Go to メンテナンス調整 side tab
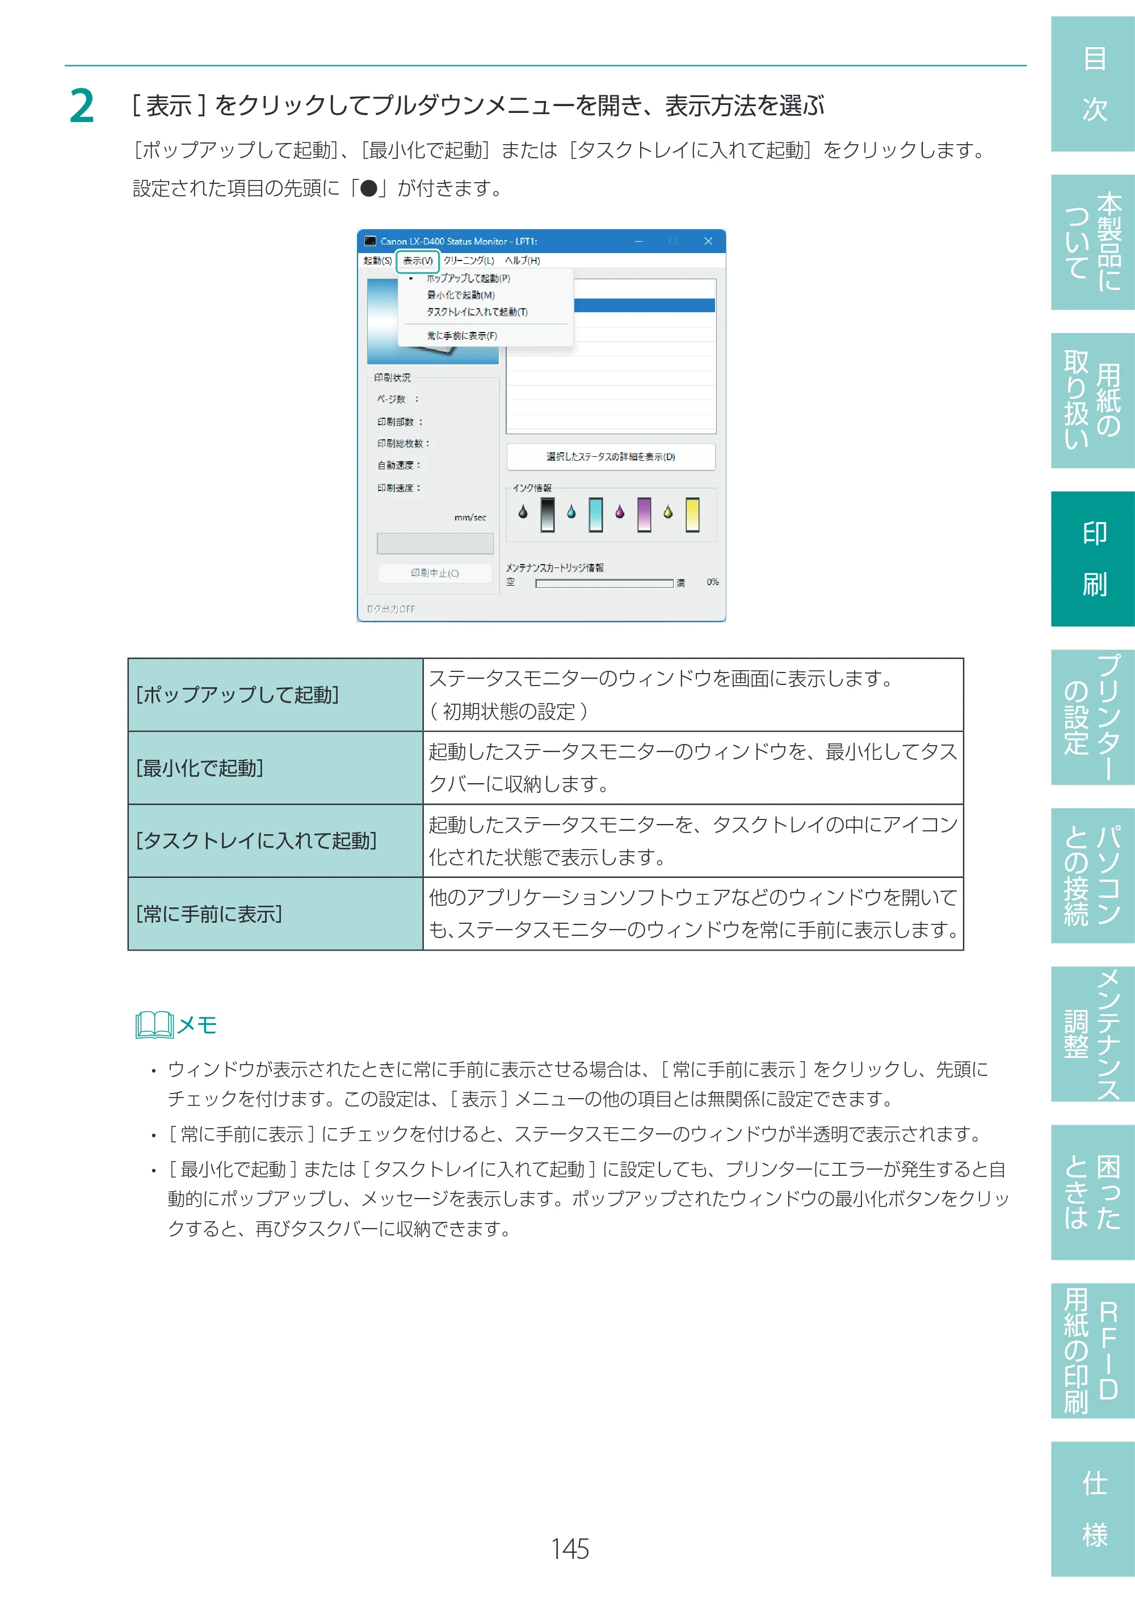This screenshot has width=1135, height=1606. click(x=1093, y=1034)
